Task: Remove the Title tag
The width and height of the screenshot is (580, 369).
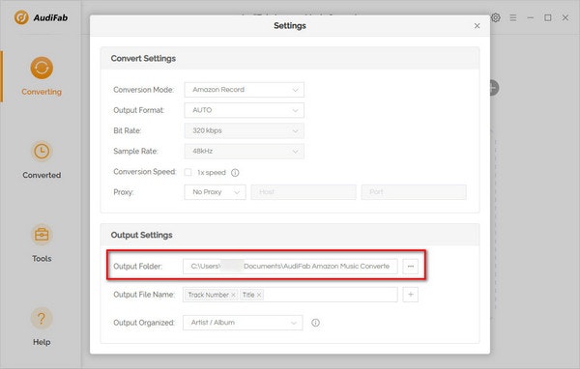Action: pyautogui.click(x=259, y=295)
